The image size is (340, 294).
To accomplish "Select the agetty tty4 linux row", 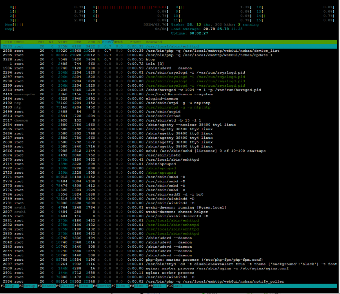I will click(x=169, y=138).
